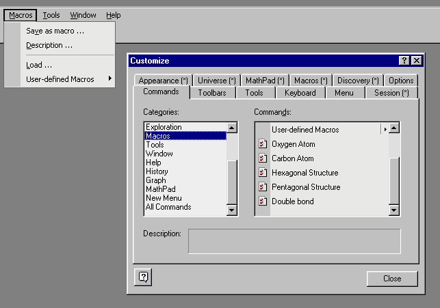Image resolution: width=440 pixels, height=308 pixels.
Task: Click Commands list scroll up arrow
Action: 394,128
